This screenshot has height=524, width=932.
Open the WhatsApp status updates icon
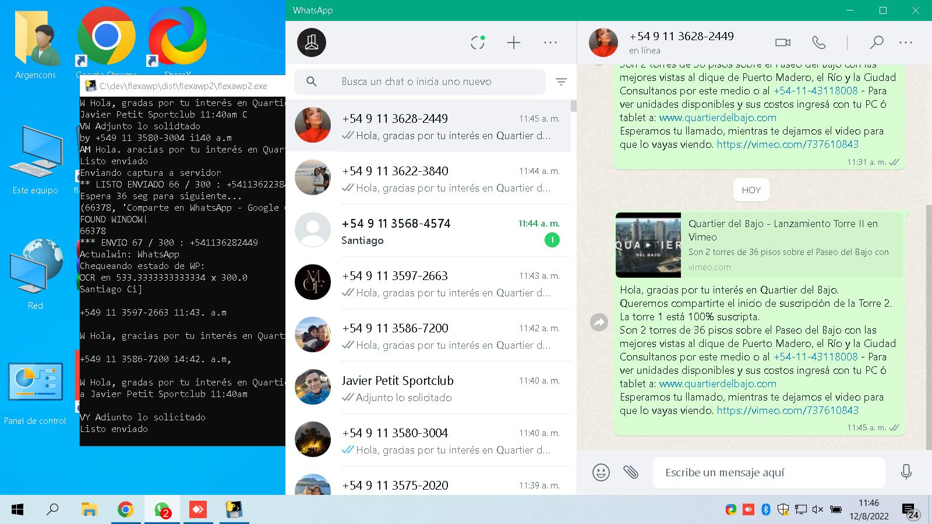point(478,43)
